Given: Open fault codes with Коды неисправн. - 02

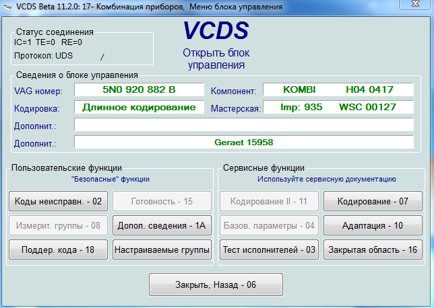Looking at the screenshot, I should click(58, 201).
